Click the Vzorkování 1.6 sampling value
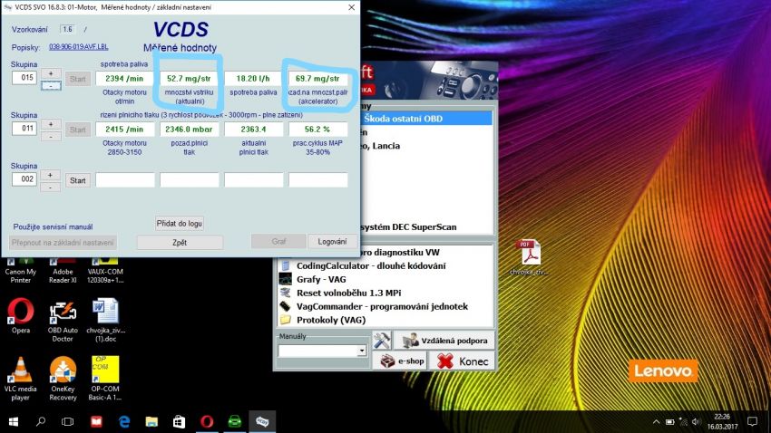Image resolution: width=771 pixels, height=433 pixels. coord(67,29)
